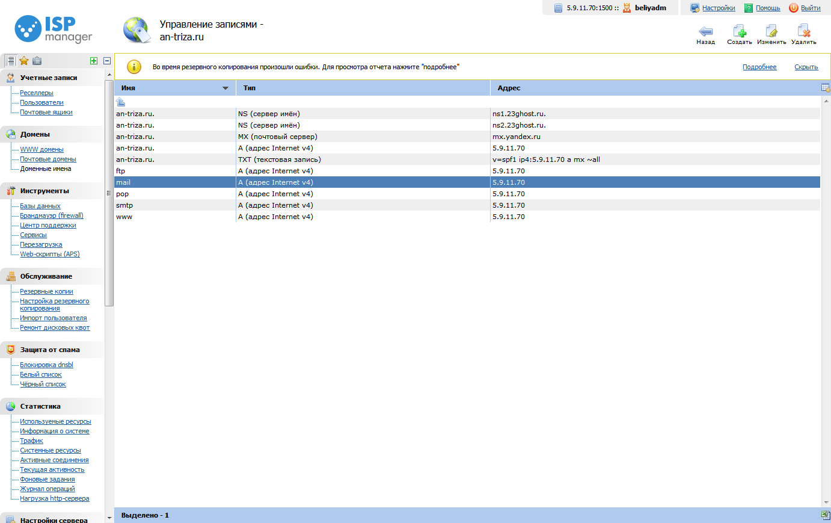Open the table column settings icon
The height and width of the screenshot is (523, 831).
point(826,88)
